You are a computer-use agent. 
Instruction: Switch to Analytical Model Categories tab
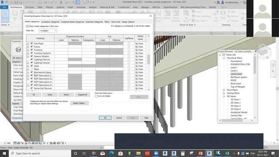click(x=73, y=22)
